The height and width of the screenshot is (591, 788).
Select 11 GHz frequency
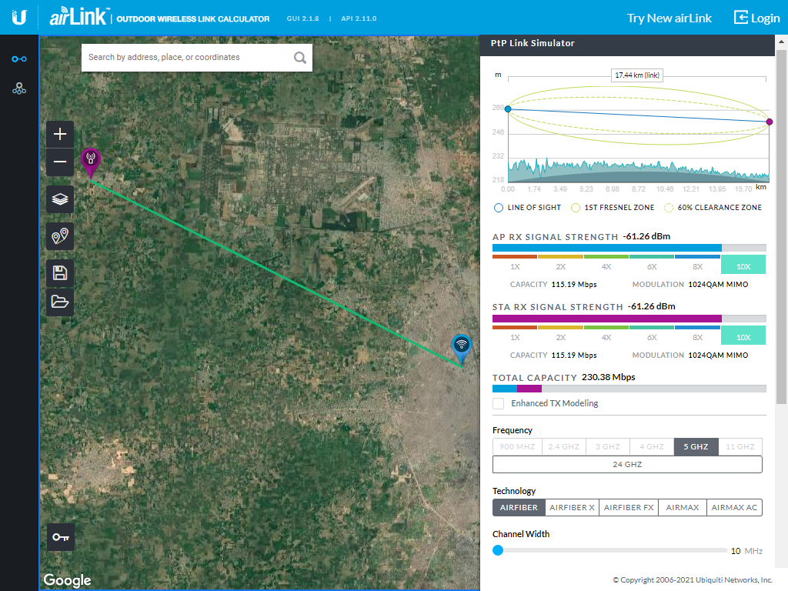coord(740,447)
